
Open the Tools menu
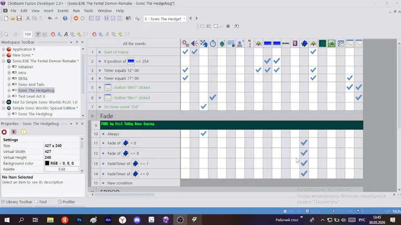tap(89, 11)
